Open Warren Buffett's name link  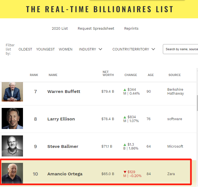pyautogui.click(x=64, y=92)
